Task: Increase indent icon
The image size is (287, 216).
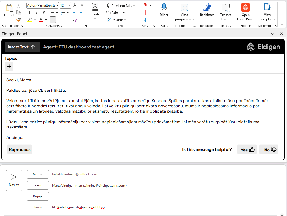Action: click(83, 12)
